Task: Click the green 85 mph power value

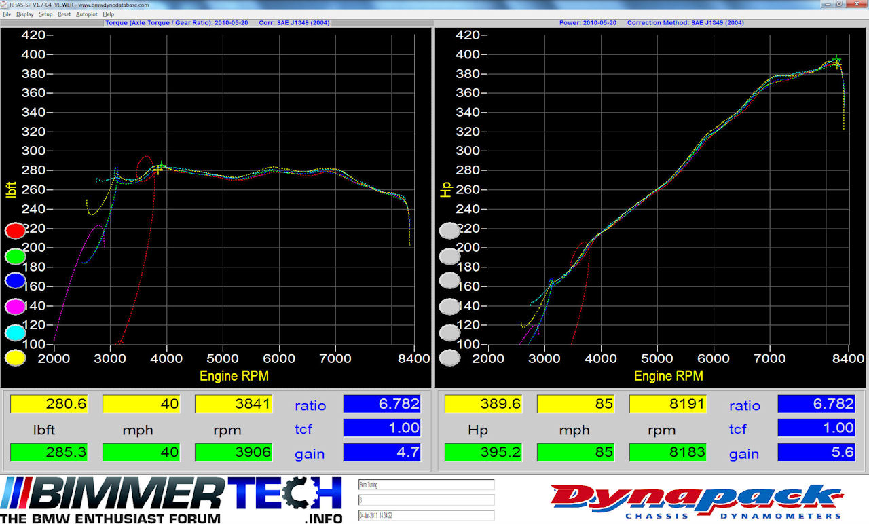Action: [576, 453]
